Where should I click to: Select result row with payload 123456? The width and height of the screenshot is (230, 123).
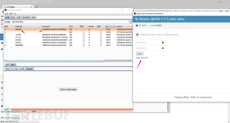[68, 35]
